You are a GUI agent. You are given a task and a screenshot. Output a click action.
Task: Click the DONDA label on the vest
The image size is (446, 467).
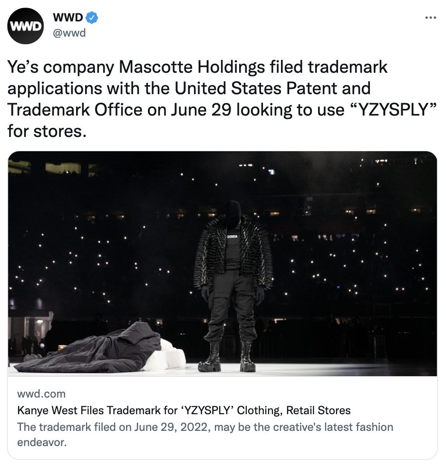(x=233, y=236)
